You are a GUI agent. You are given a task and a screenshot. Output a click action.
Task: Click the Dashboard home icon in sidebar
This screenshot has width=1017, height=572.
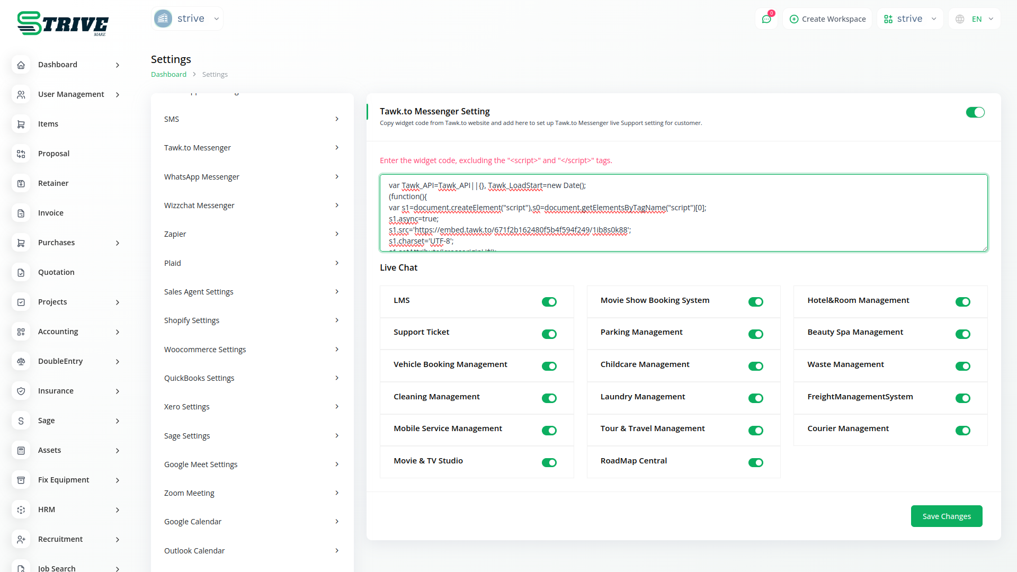tap(21, 65)
